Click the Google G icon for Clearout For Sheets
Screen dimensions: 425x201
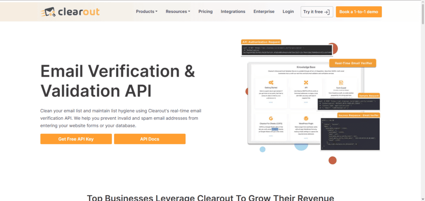tap(271, 119)
